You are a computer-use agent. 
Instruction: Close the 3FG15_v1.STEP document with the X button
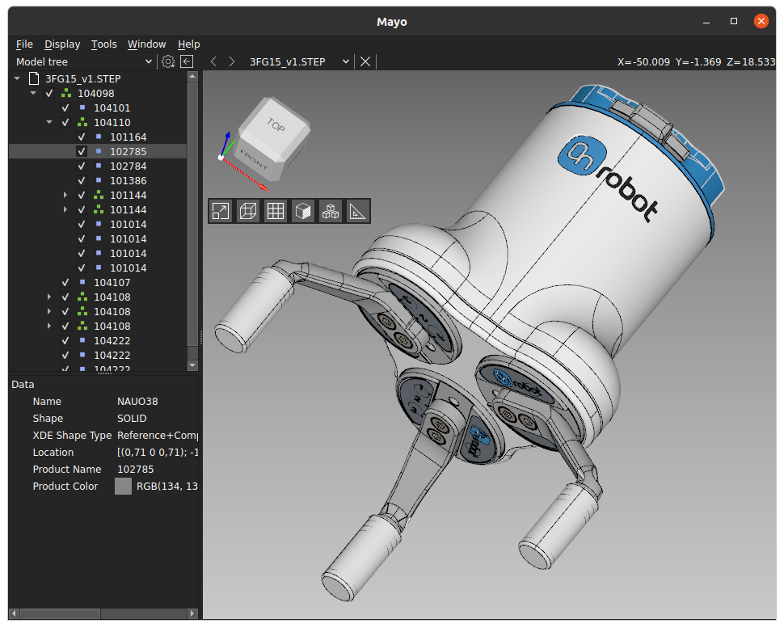365,61
